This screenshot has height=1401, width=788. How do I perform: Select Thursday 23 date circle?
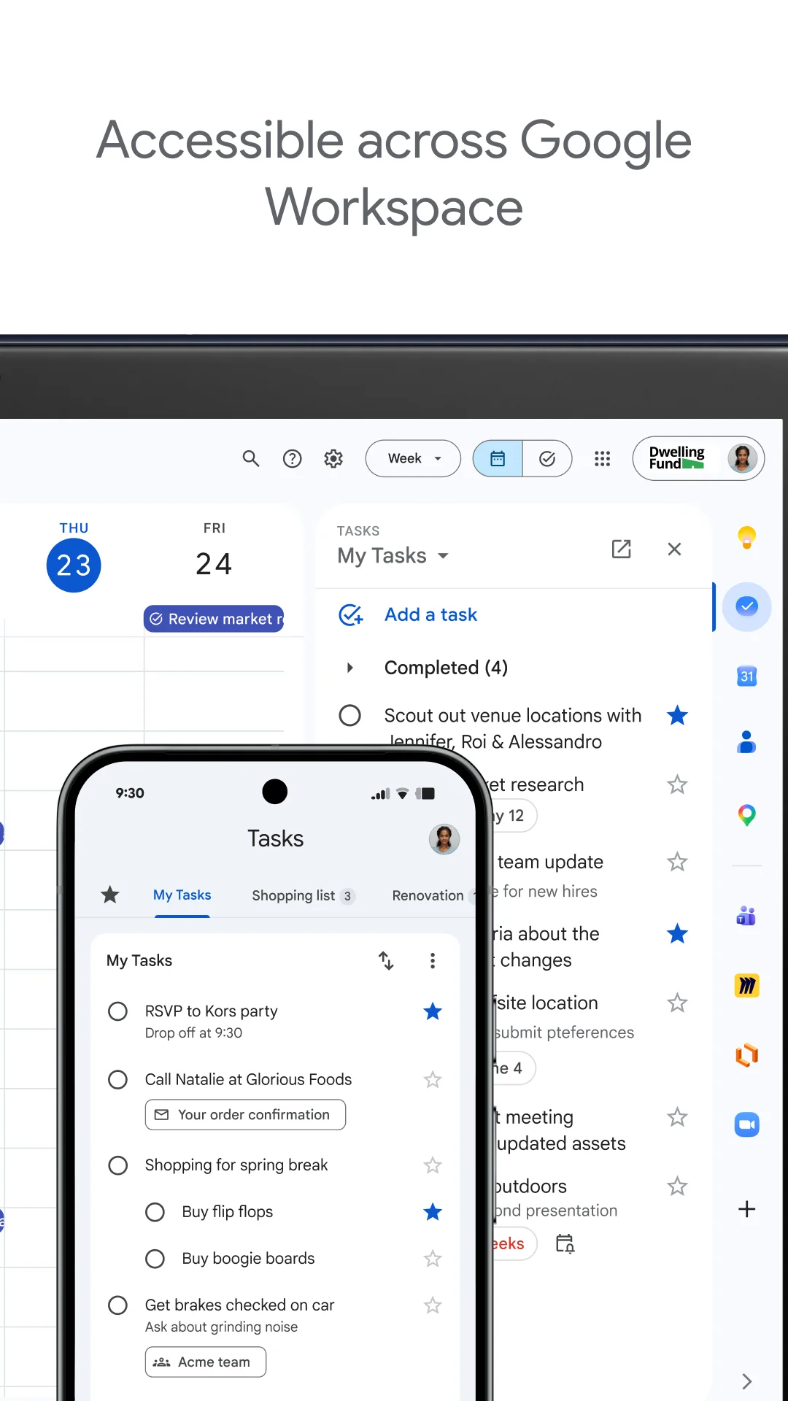(74, 565)
